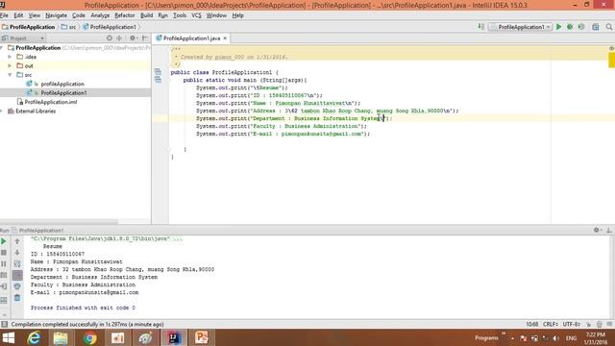
Task: Click Exit icon in Run panel
Action: tap(4, 286)
